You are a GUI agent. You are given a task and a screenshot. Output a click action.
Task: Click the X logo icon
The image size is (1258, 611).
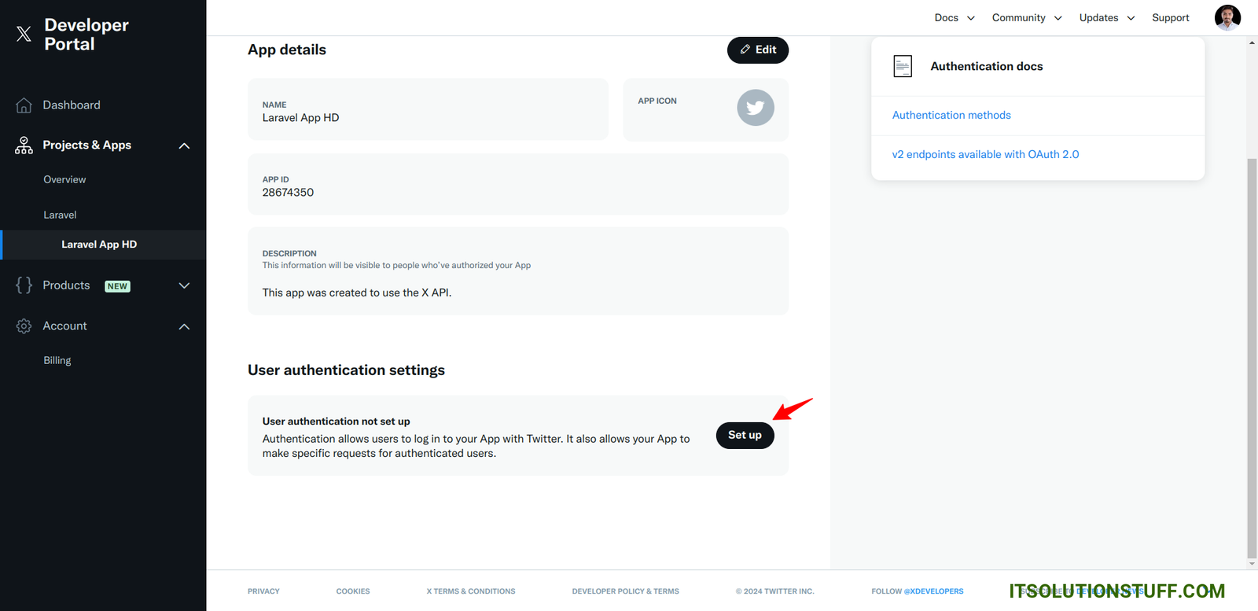(x=24, y=34)
